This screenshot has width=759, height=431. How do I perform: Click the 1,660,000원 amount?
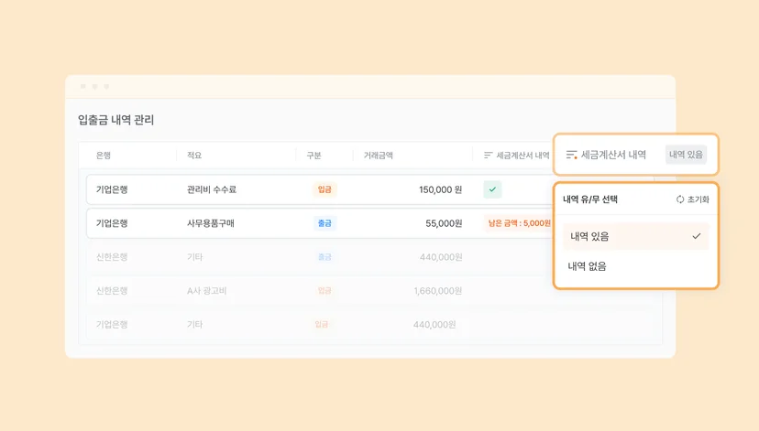click(x=438, y=291)
